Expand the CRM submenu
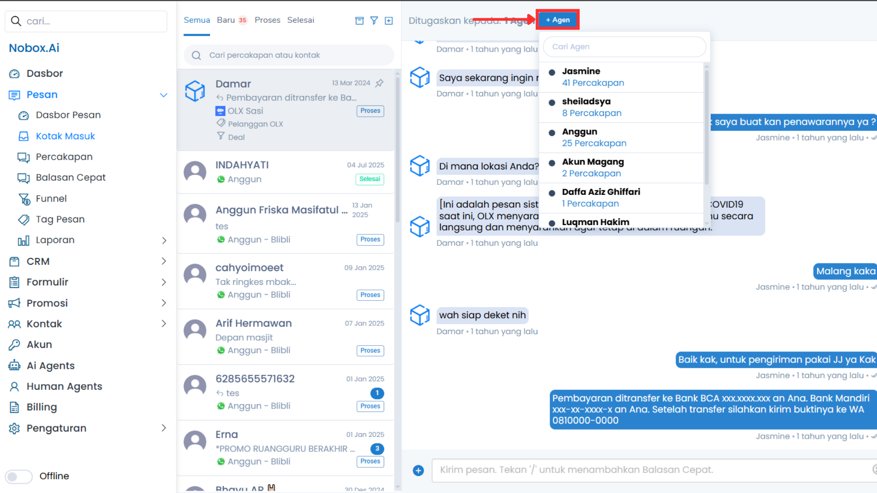 click(x=164, y=261)
